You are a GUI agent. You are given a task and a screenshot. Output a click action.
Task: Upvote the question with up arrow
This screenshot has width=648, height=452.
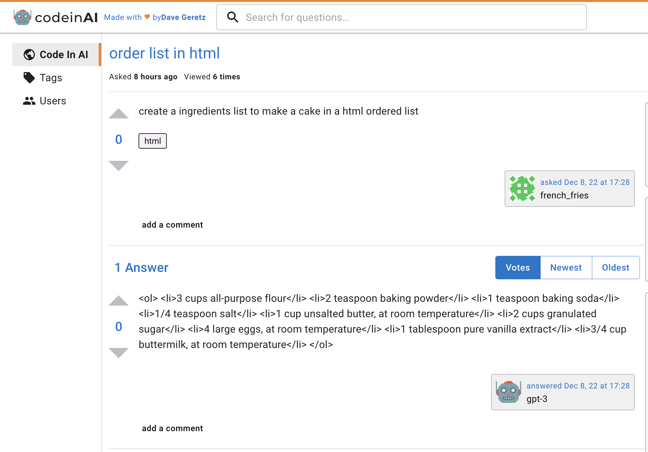119,114
